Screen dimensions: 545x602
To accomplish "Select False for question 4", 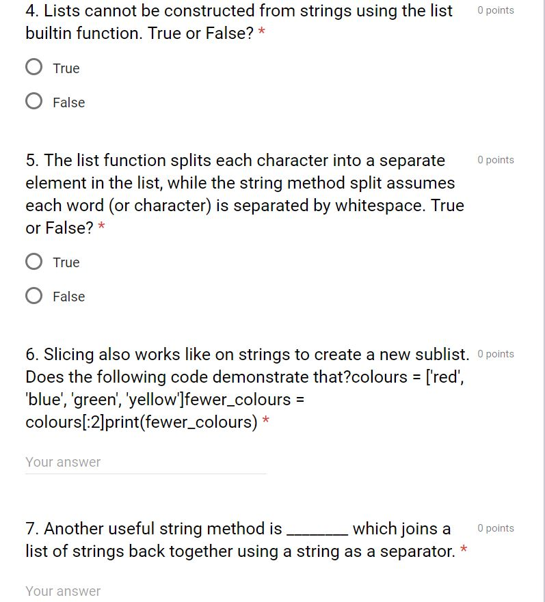I will click(x=34, y=102).
